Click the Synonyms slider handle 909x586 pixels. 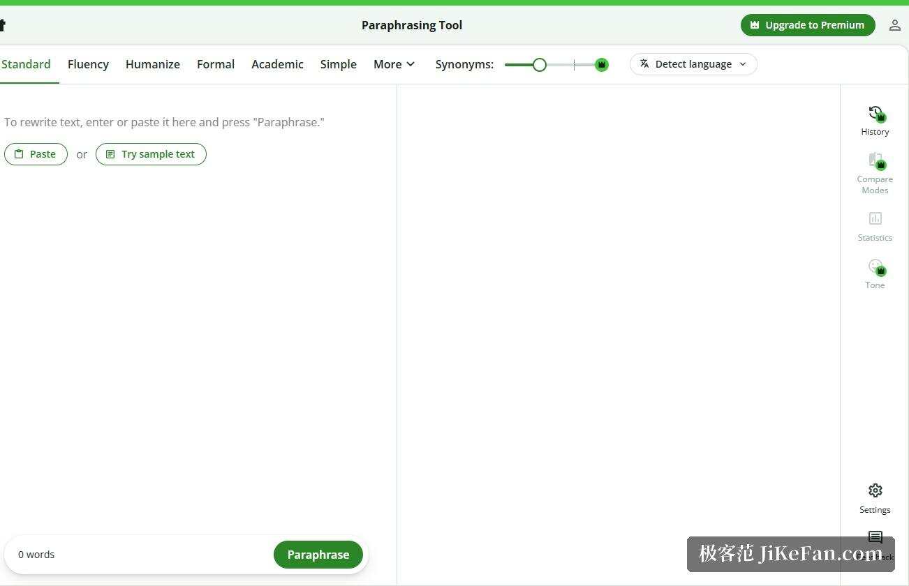pos(539,65)
